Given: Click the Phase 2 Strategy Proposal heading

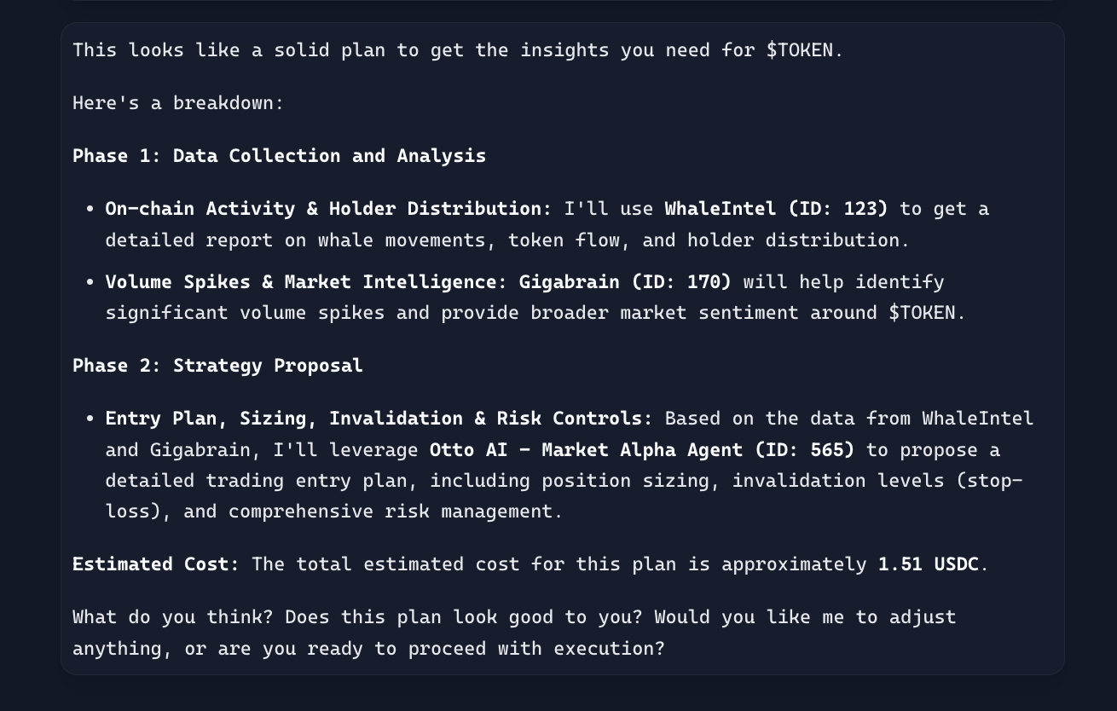Looking at the screenshot, I should (x=217, y=366).
